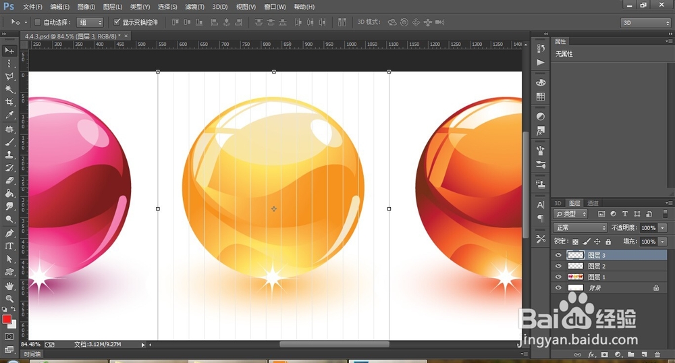Select the Zoom tool in toolbox
The height and width of the screenshot is (363, 675).
click(9, 298)
